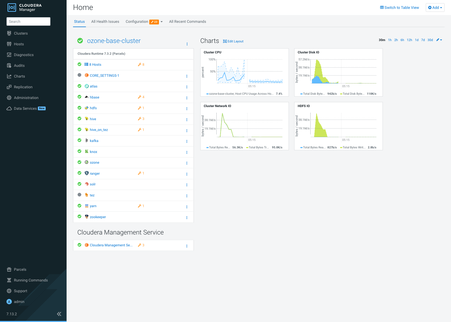
Task: Open zookeeper service actions menu
Action: 187,218
